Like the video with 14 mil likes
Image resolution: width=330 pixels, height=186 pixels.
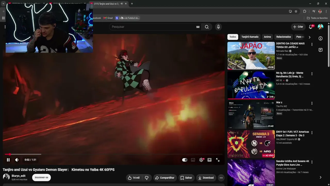point(134,178)
